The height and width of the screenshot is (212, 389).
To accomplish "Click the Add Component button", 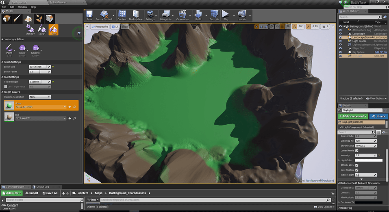I will tap(353, 116).
